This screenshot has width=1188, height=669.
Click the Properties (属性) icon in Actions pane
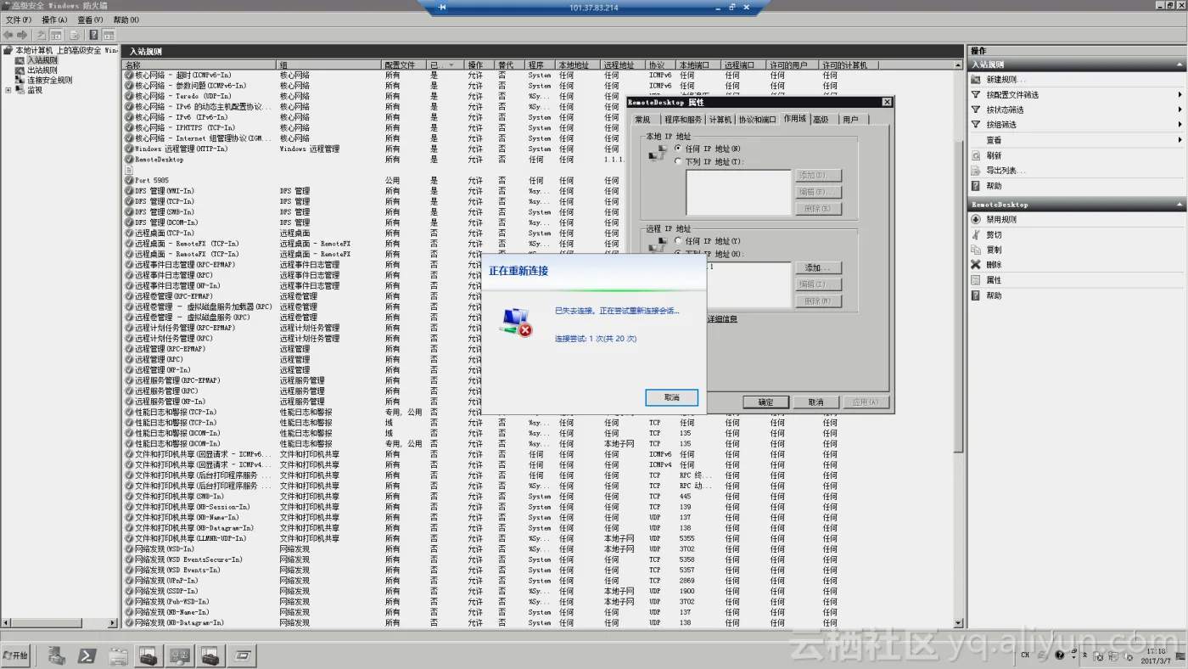976,280
